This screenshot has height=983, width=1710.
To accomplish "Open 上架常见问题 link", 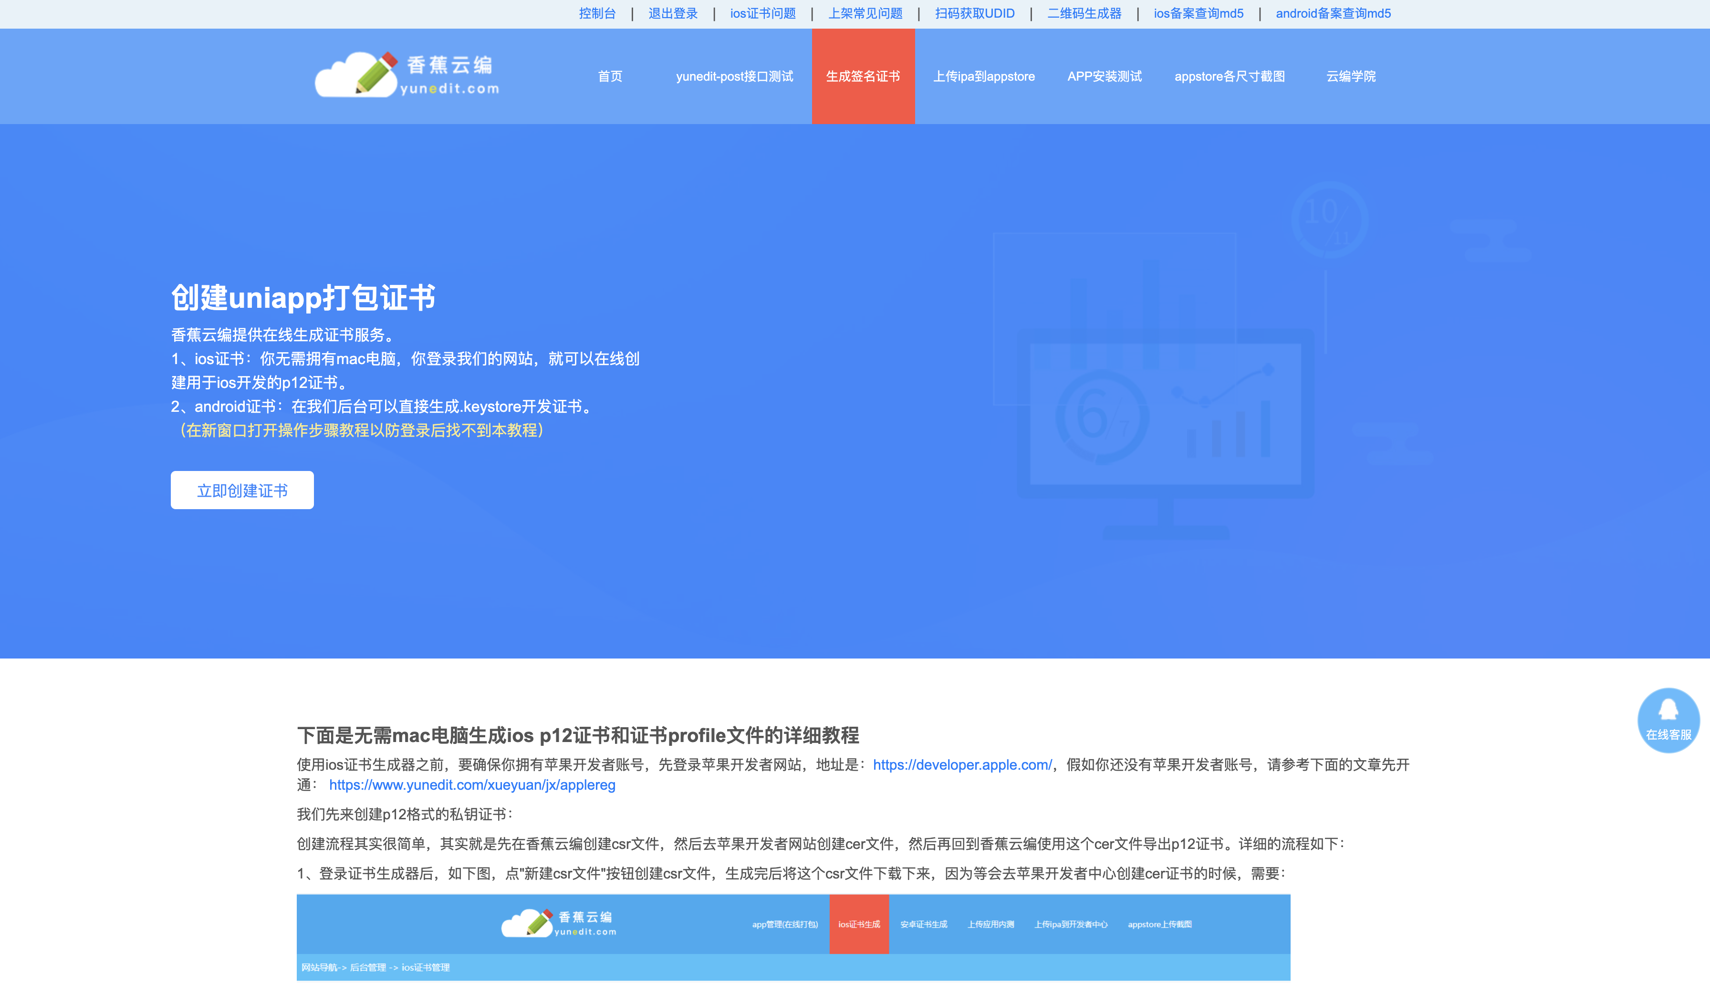I will (865, 13).
